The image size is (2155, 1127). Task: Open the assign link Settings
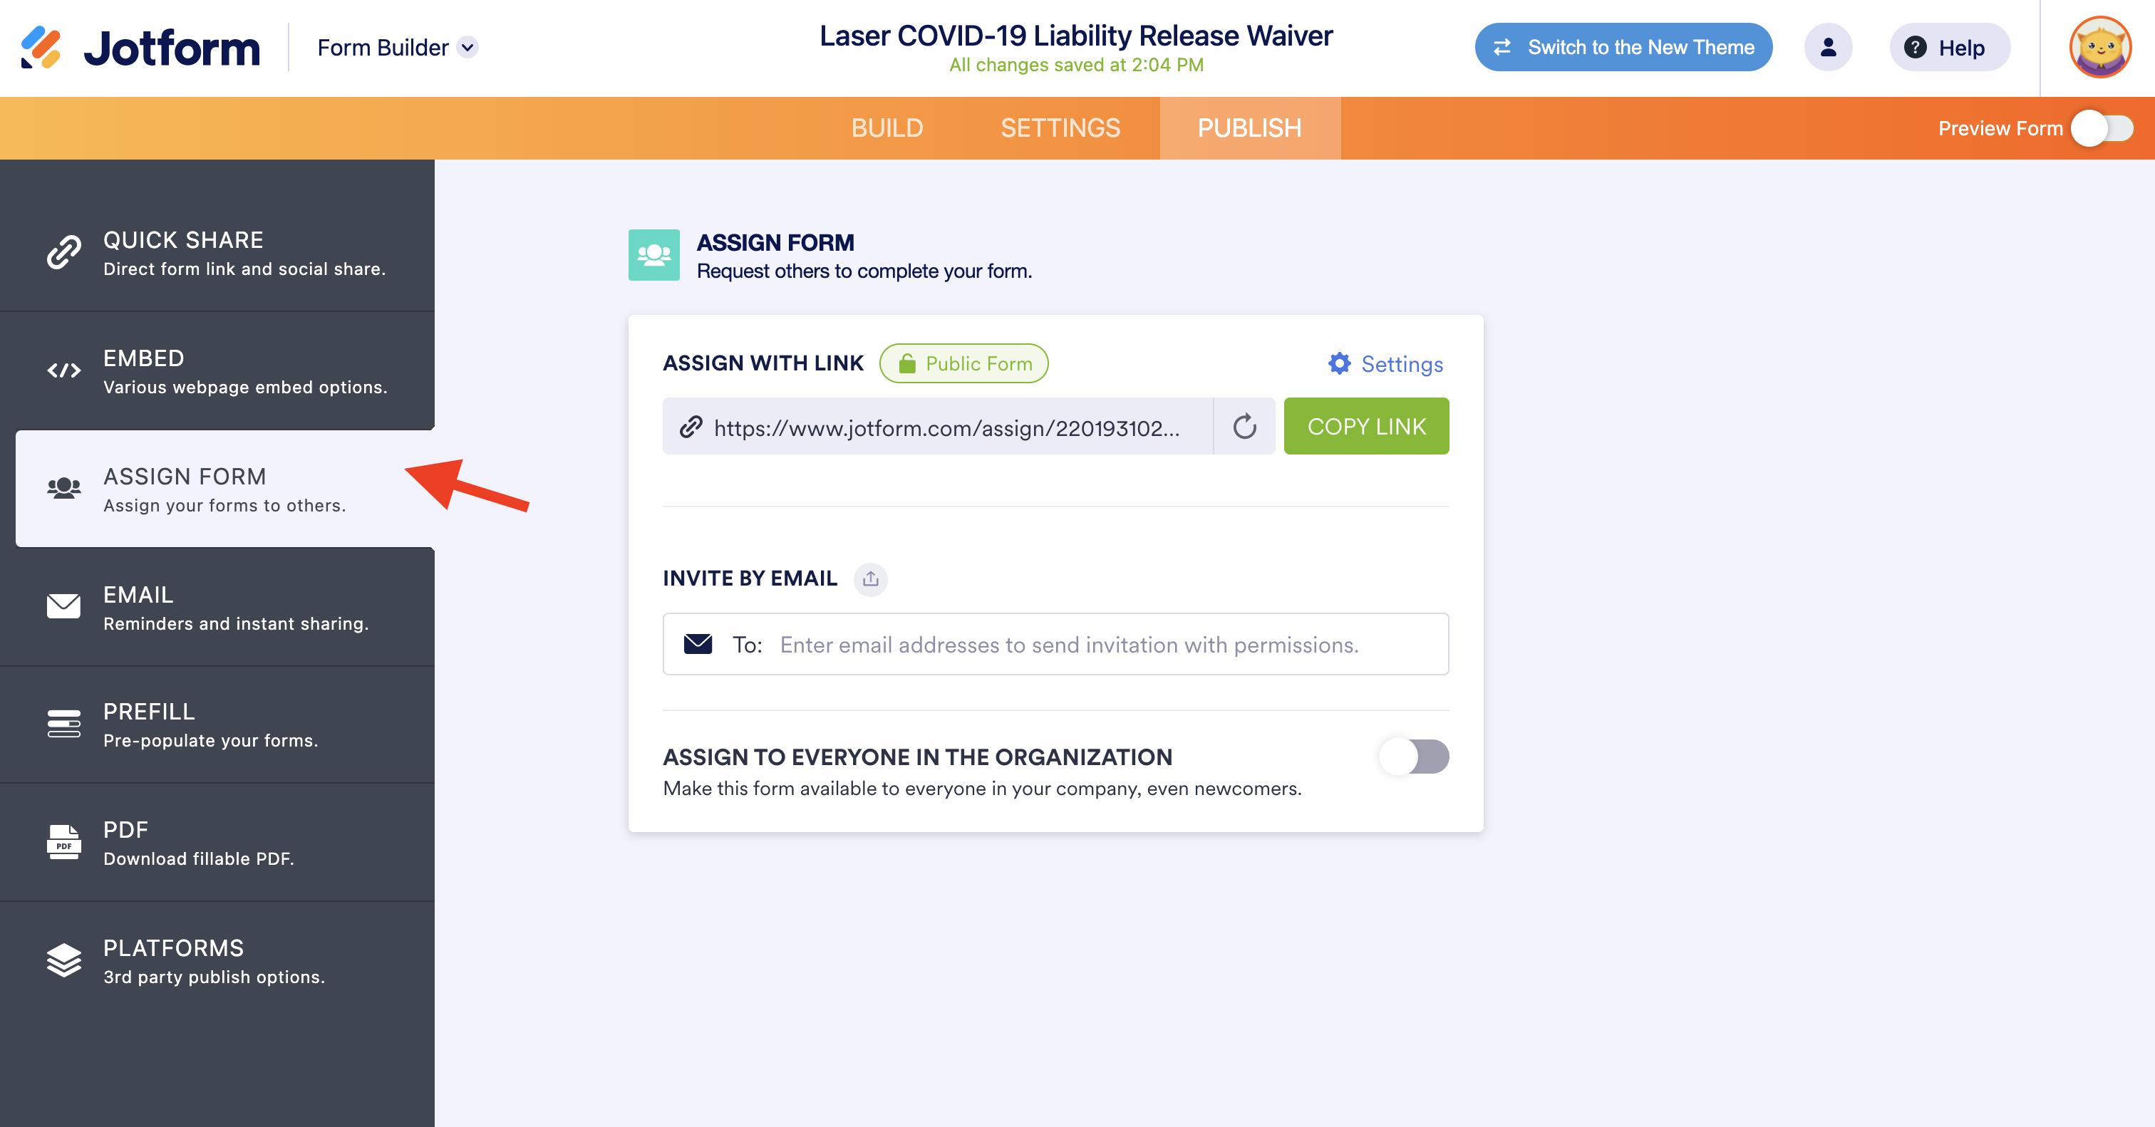1386,364
